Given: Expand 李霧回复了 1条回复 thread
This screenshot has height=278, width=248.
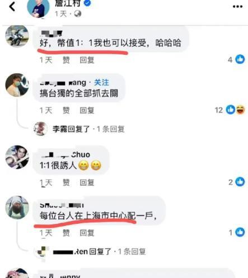Looking at the screenshot, I should tap(88, 129).
